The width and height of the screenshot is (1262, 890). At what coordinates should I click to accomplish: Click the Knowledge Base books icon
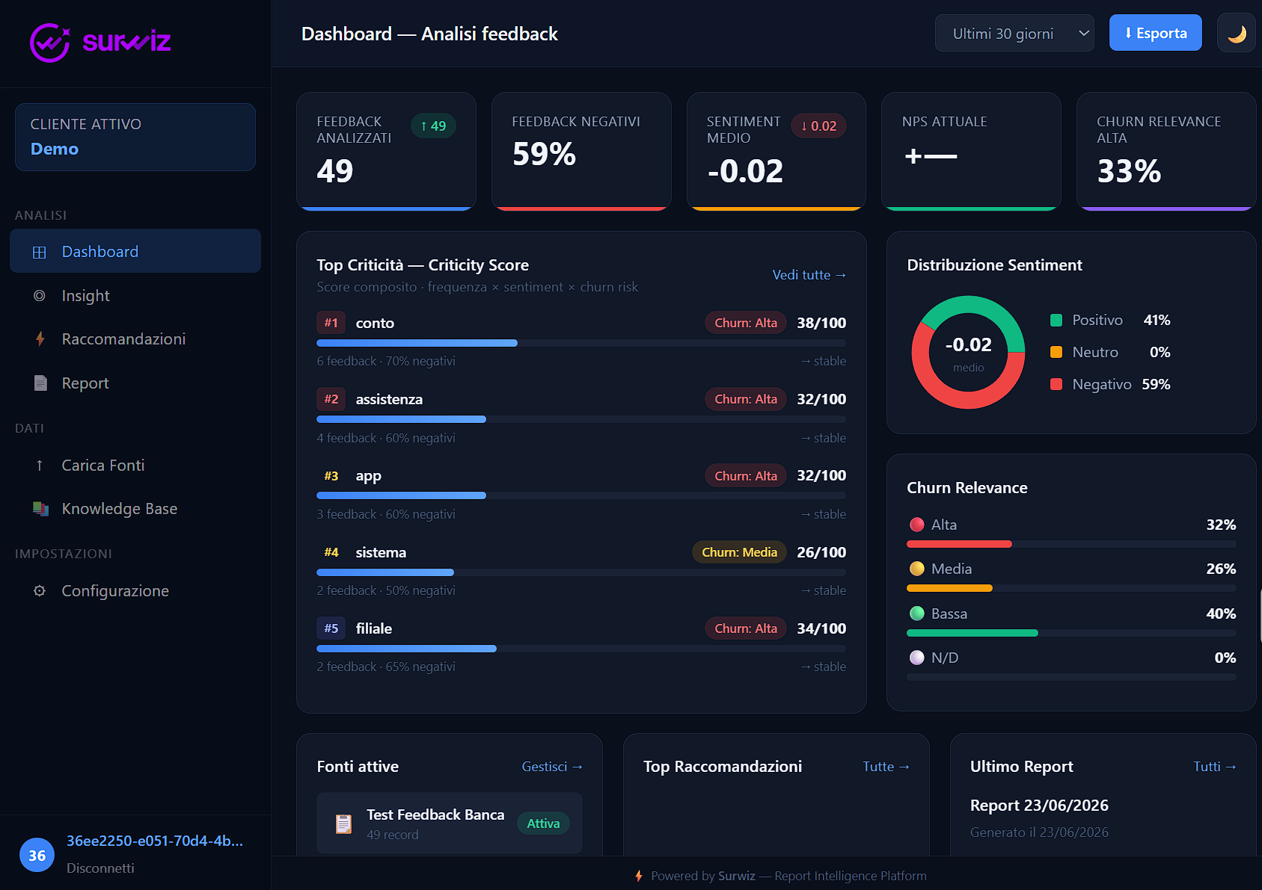(x=40, y=509)
